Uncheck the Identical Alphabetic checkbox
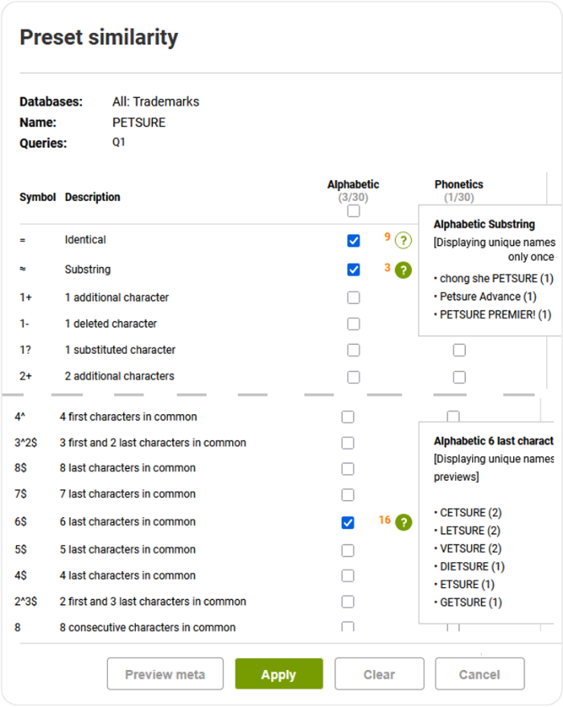 tap(352, 240)
